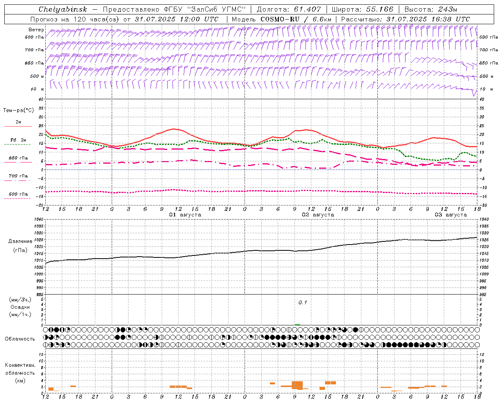Click the tallest orange convective bar on 02 августа

click(297, 385)
